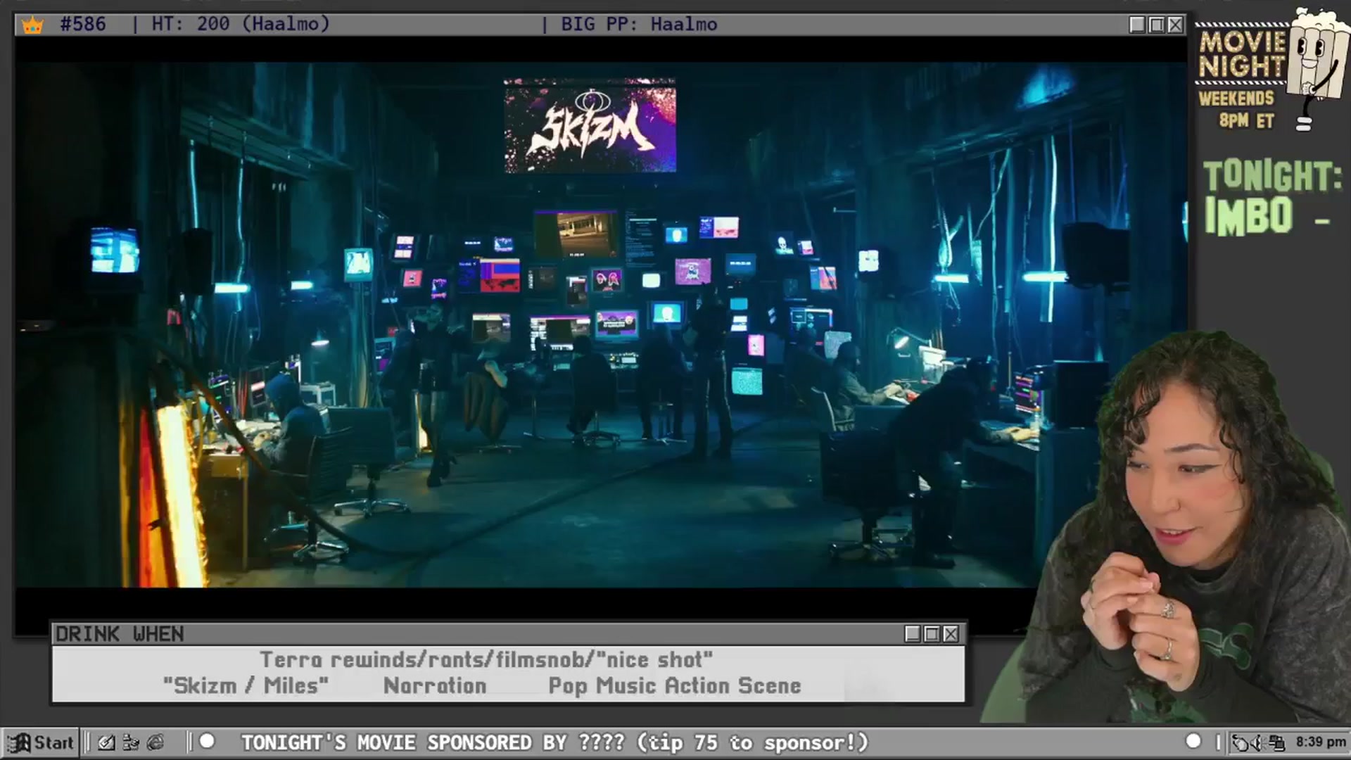Viewport: 1351px width, 760px height.
Task: Open the Start menu
Action: [41, 742]
